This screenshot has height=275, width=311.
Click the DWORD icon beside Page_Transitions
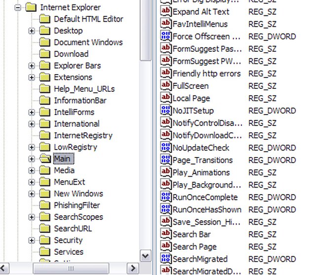click(x=165, y=160)
